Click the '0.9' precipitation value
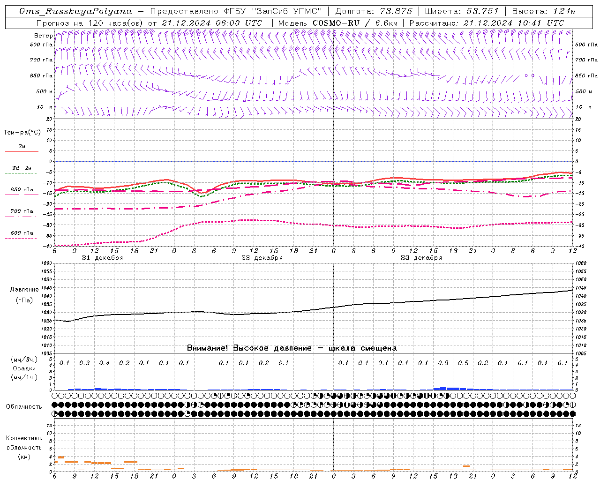The height and width of the screenshot is (480, 600). [443, 363]
